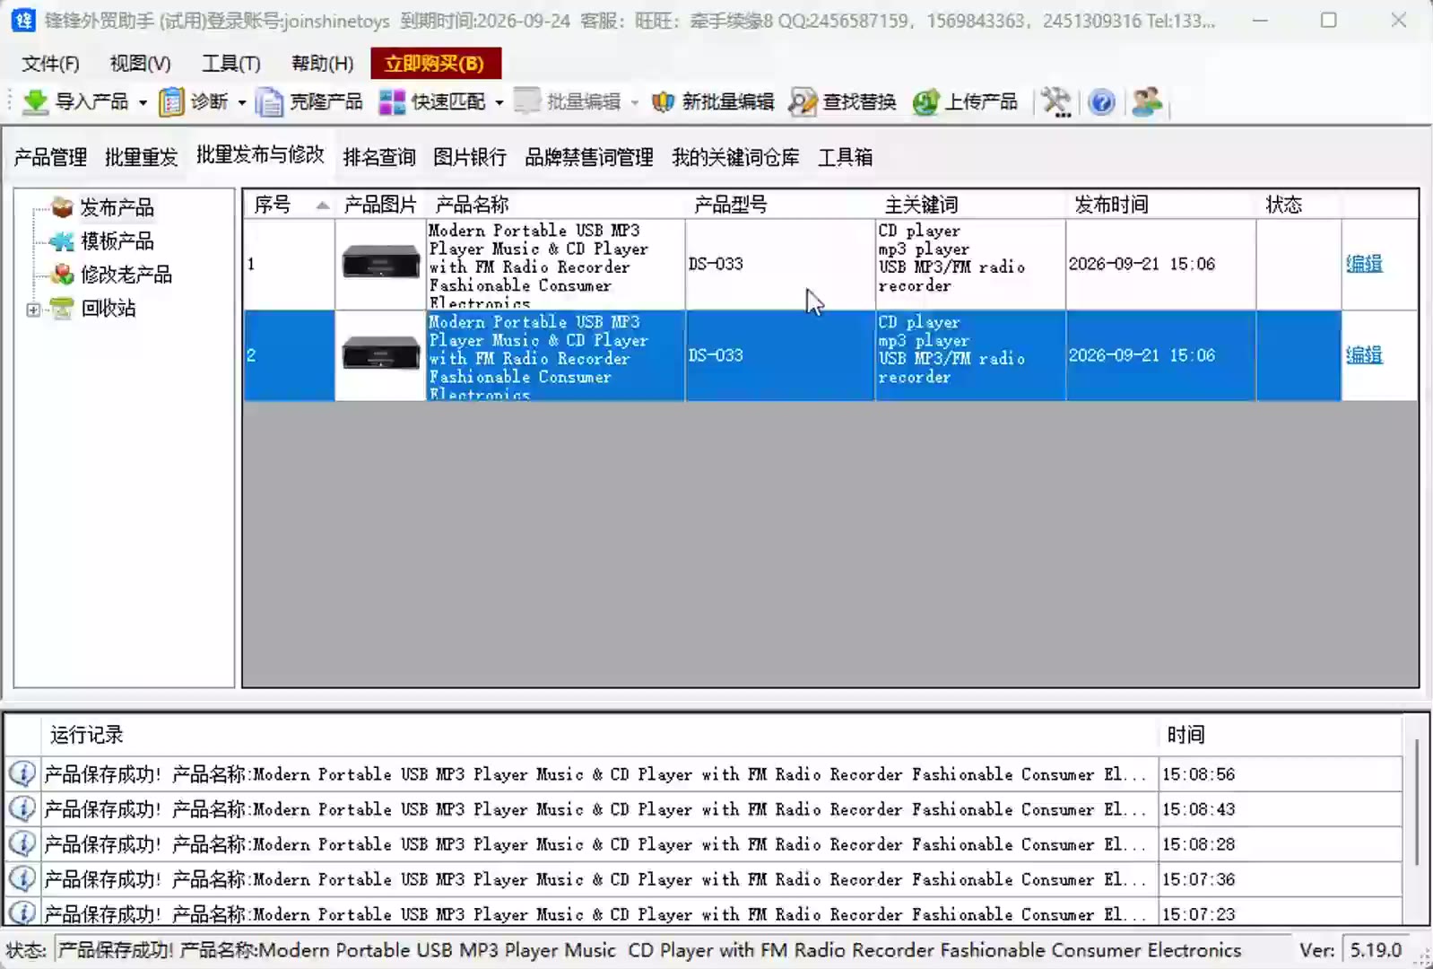This screenshot has height=969, width=1433.
Task: Click the 编辑 link for highlighted row 2
Action: point(1364,355)
